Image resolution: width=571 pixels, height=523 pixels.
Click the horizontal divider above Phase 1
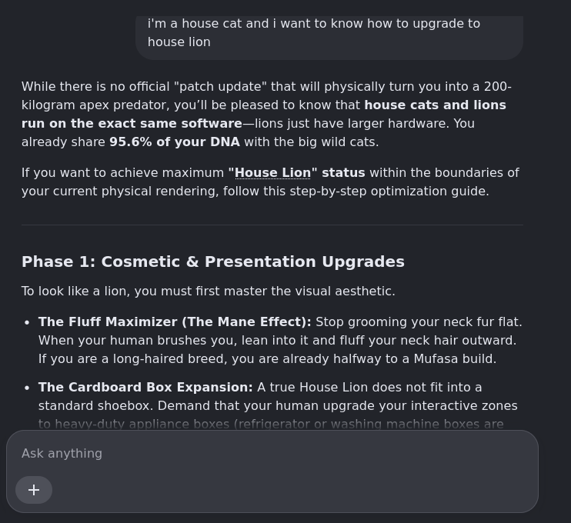[272, 225]
